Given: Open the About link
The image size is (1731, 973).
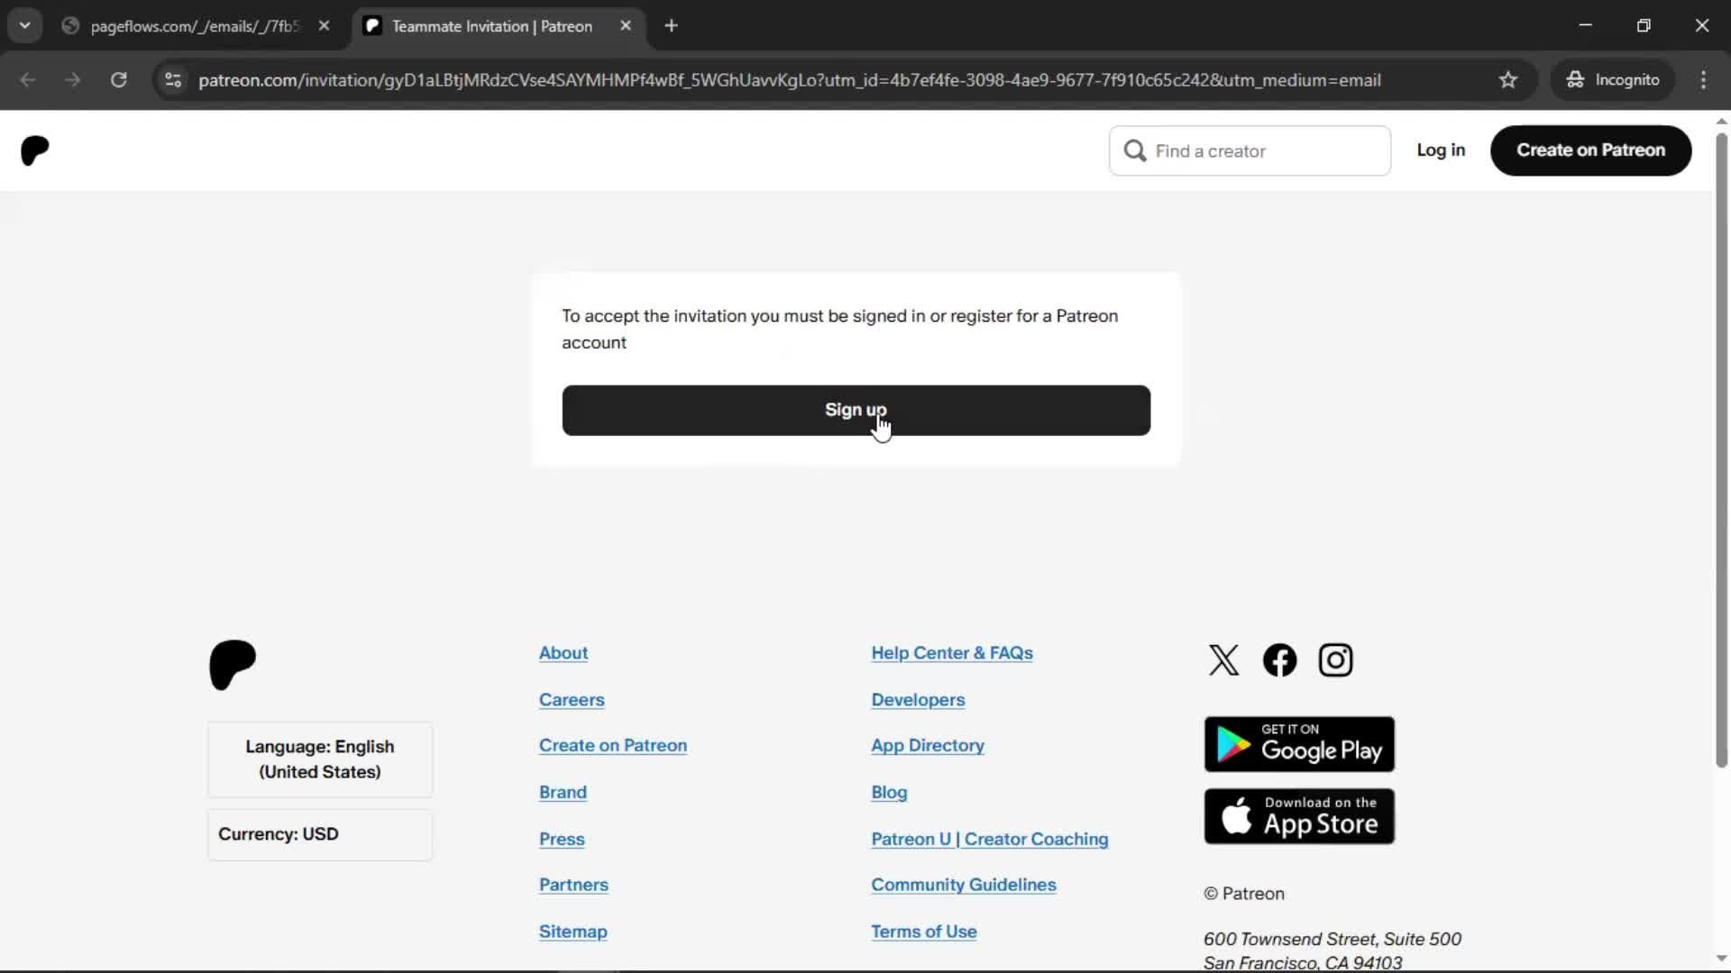Looking at the screenshot, I should click(563, 653).
